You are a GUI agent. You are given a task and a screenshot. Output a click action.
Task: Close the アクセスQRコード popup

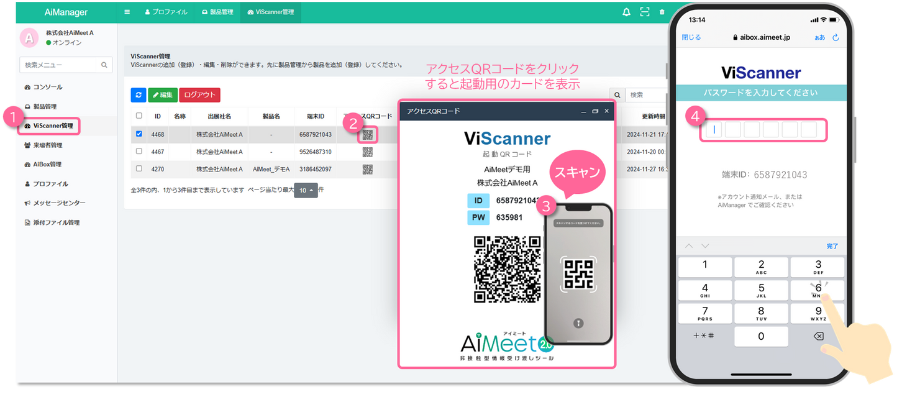point(607,111)
